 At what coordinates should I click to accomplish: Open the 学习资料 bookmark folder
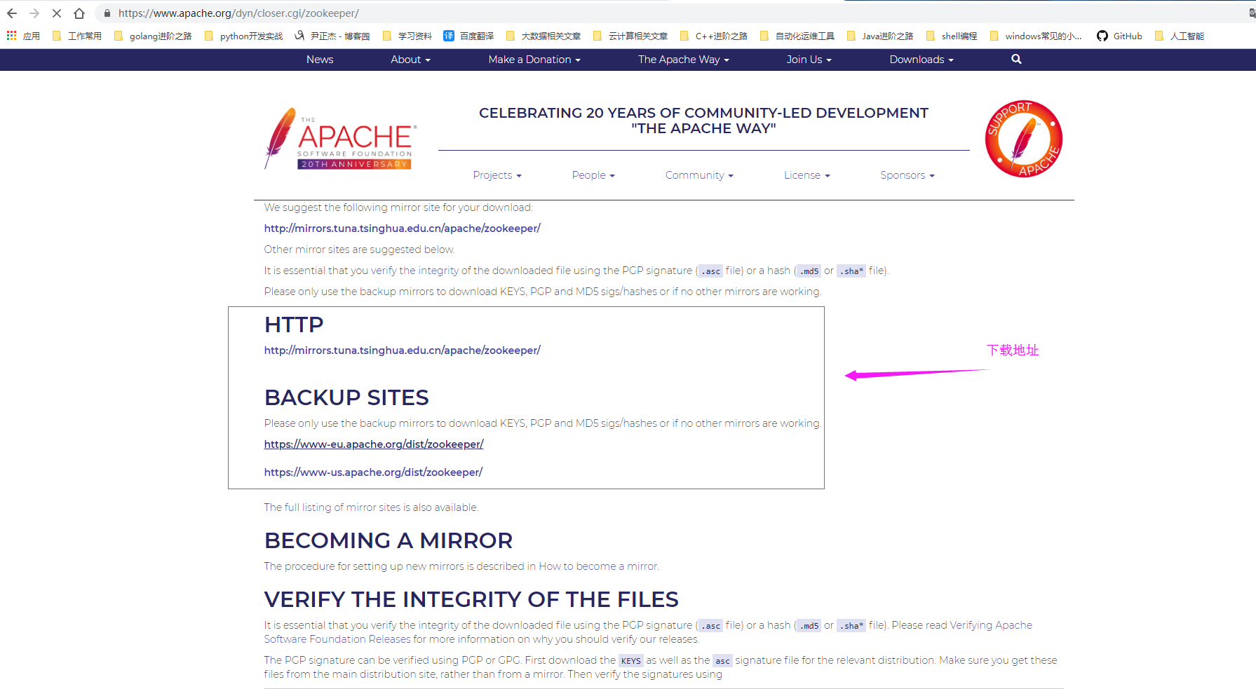point(407,36)
